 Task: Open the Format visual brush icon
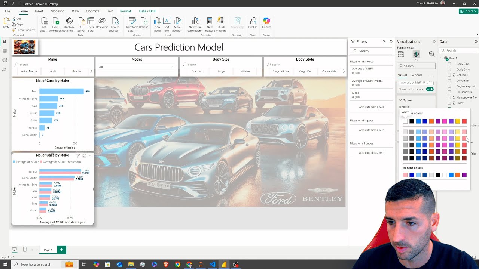coord(416,54)
